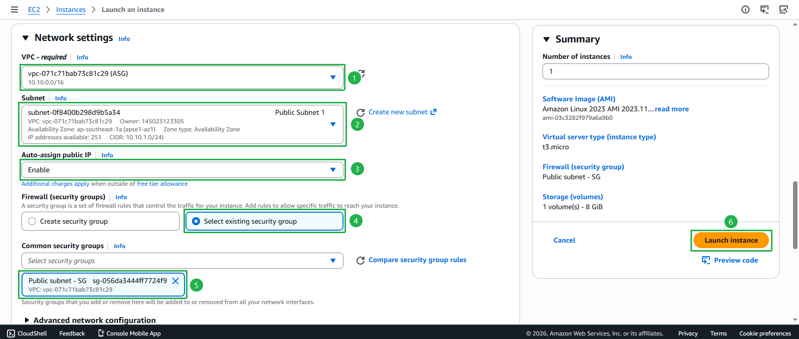Viewport: 799px width, 339px height.
Task: Open Common security groups Info link
Action: [119, 246]
